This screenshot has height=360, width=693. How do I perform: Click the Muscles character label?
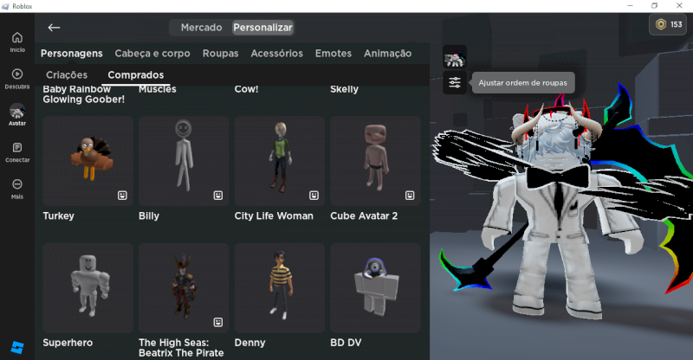[158, 89]
